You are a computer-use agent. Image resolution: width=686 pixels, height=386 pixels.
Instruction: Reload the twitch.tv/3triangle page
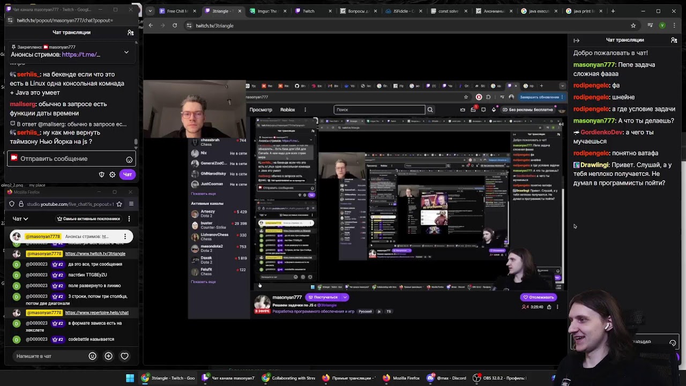175,25
